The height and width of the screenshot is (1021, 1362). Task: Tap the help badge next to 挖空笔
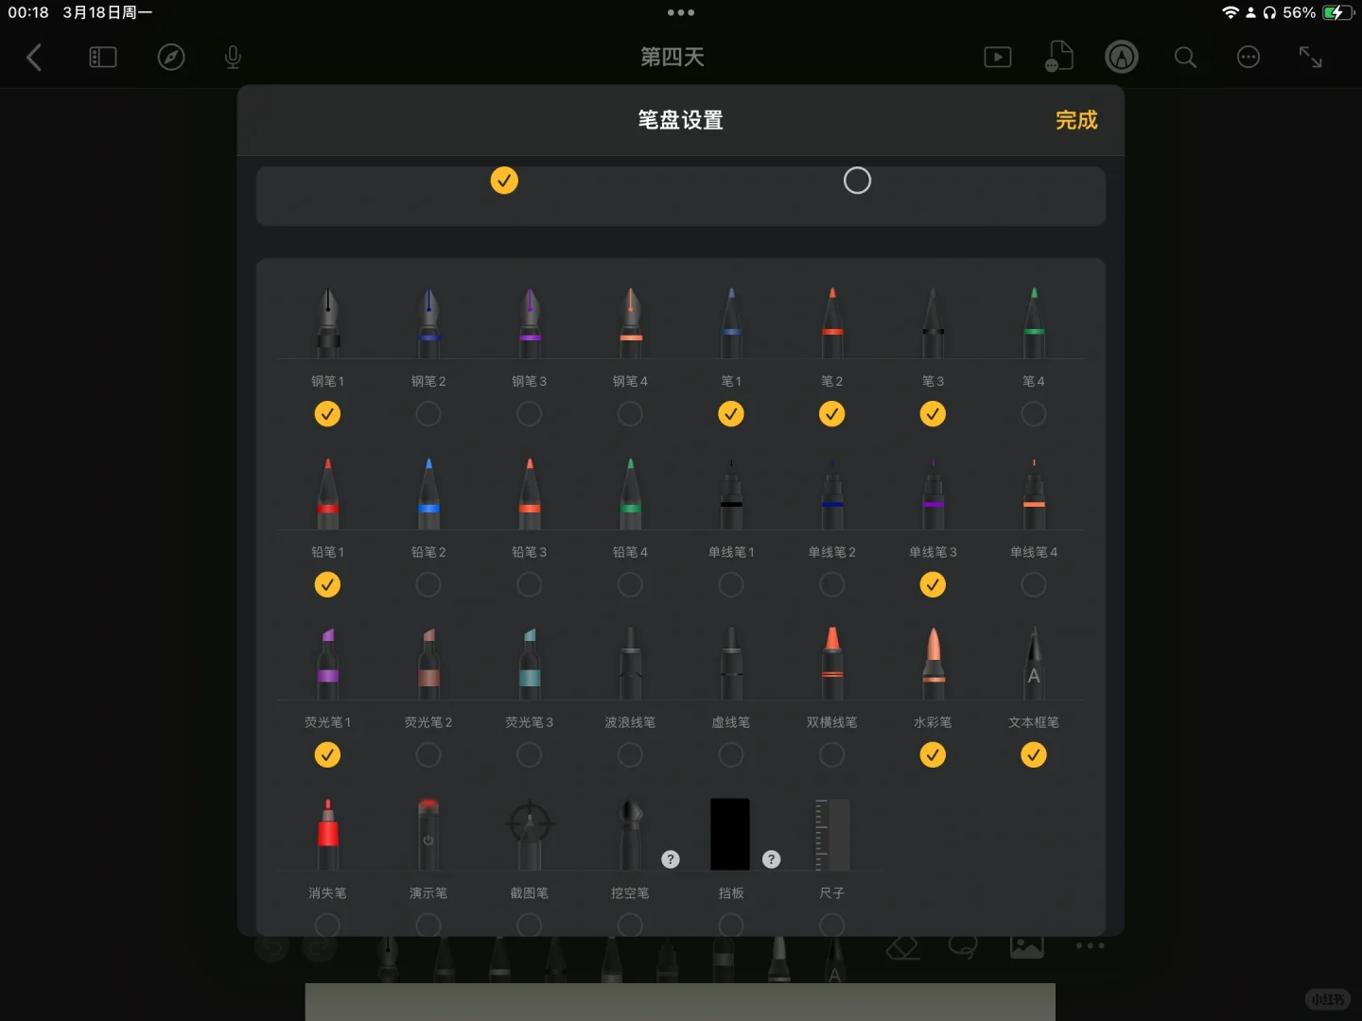tap(671, 859)
